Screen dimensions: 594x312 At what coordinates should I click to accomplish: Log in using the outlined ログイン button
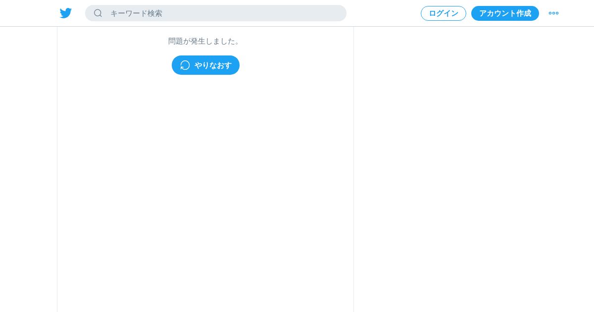[x=444, y=13]
